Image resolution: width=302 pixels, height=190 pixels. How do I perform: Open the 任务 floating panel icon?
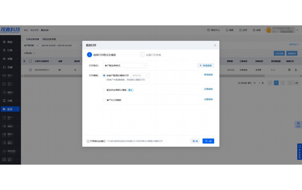(x=298, y=124)
